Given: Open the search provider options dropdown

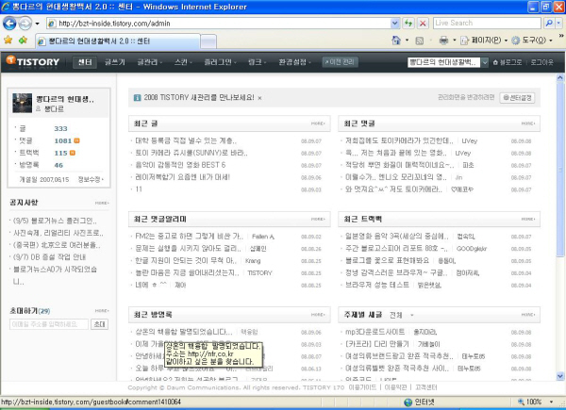Looking at the screenshot, I should [x=559, y=24].
